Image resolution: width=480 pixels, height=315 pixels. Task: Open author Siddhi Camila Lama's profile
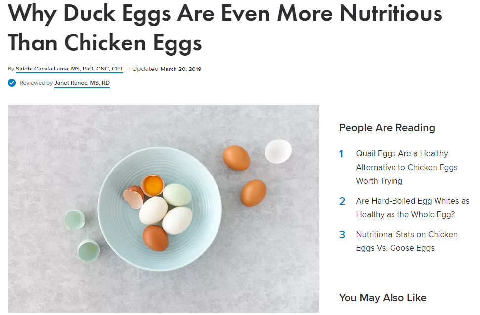[x=69, y=69]
